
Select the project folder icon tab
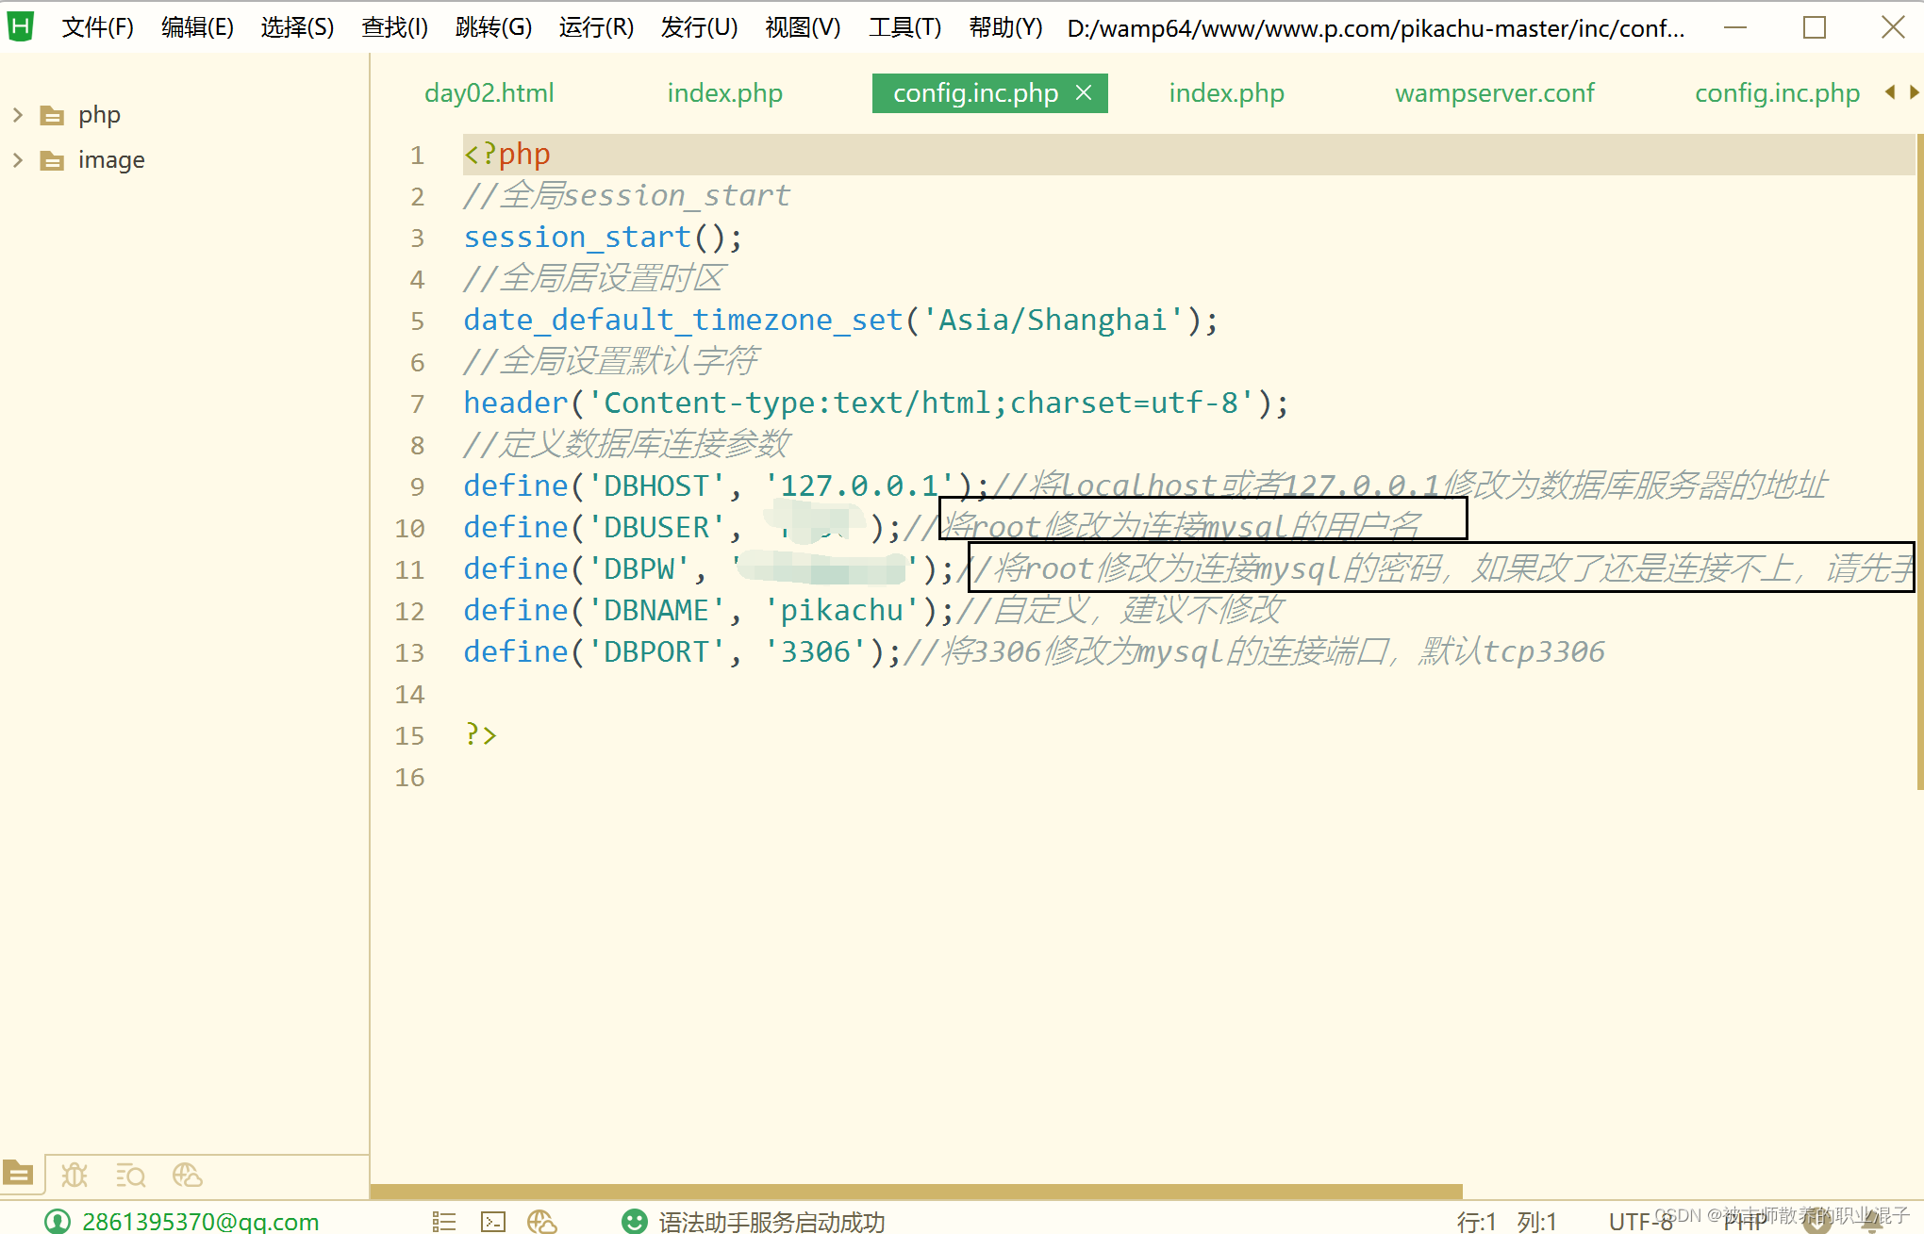coord(19,1175)
